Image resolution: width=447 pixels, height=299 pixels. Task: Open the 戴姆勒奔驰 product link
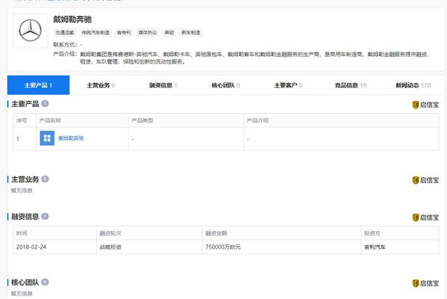pos(71,138)
